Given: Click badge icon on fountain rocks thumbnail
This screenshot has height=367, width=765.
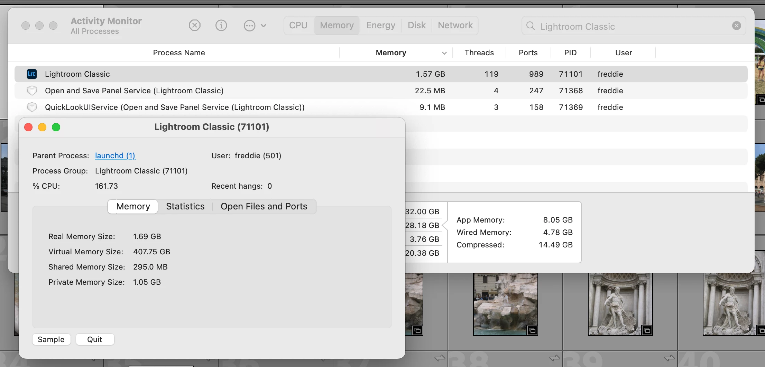Looking at the screenshot, I should [532, 330].
